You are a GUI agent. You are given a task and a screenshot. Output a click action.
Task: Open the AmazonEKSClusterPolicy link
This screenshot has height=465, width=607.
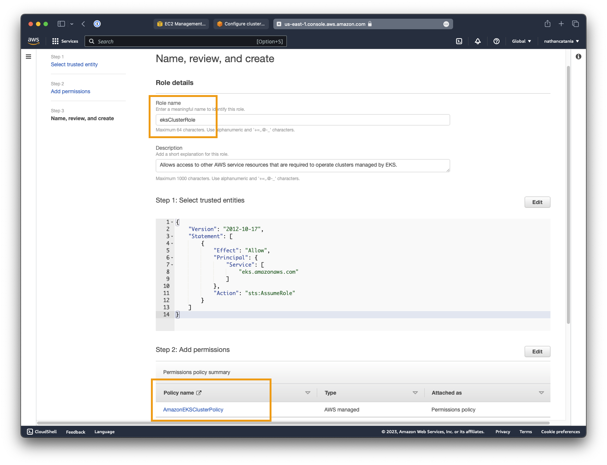tap(193, 410)
